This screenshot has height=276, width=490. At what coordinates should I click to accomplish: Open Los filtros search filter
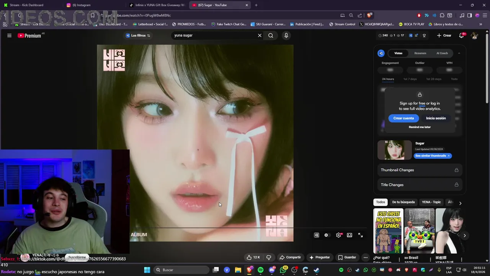coord(138,35)
